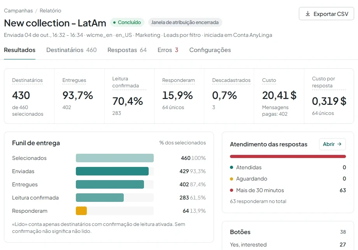
Task: Click the yellow dot beside Aguardando
Action: 232,179
